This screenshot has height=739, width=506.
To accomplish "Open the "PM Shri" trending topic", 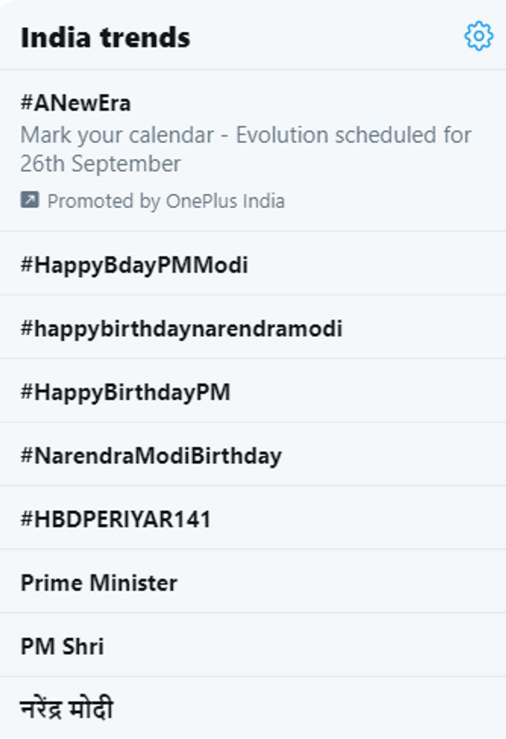I will 62,646.
